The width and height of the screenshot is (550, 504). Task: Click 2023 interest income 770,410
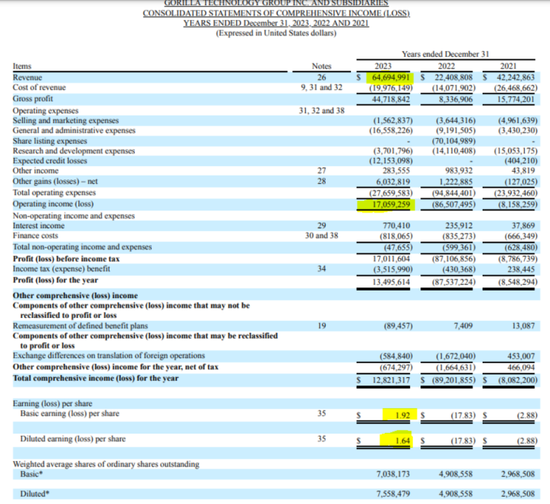click(396, 225)
